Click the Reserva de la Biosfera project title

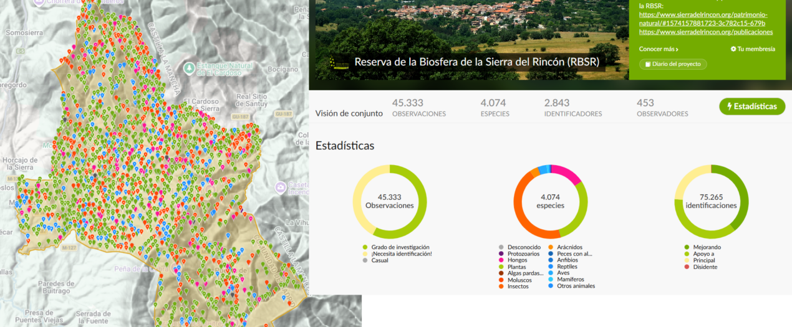point(477,62)
